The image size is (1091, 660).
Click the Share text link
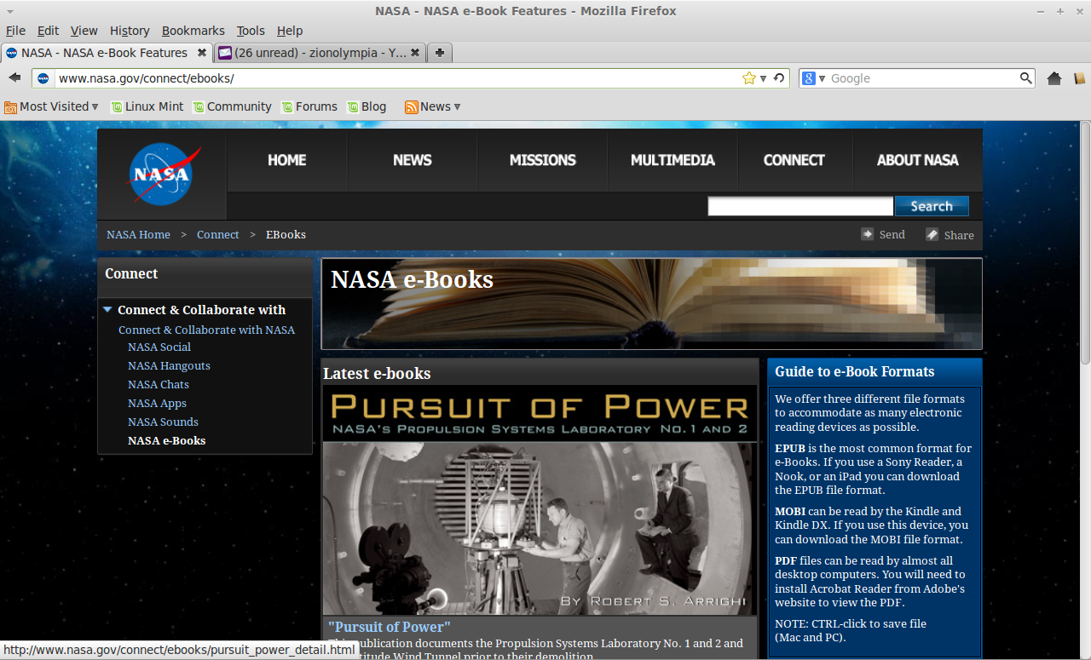tap(959, 235)
